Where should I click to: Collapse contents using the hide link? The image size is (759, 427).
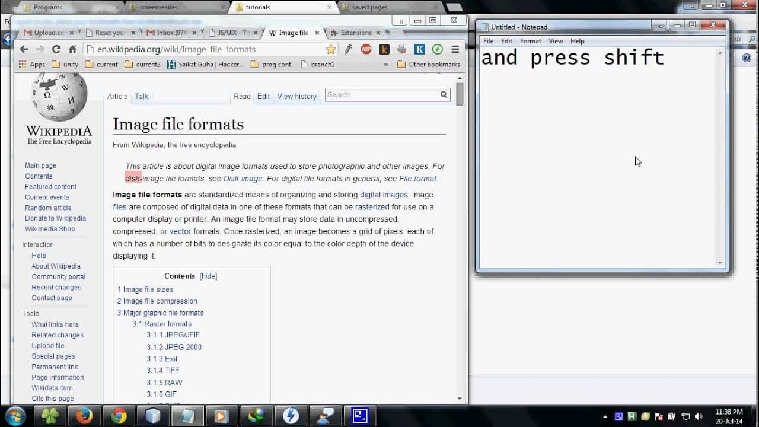(x=208, y=276)
